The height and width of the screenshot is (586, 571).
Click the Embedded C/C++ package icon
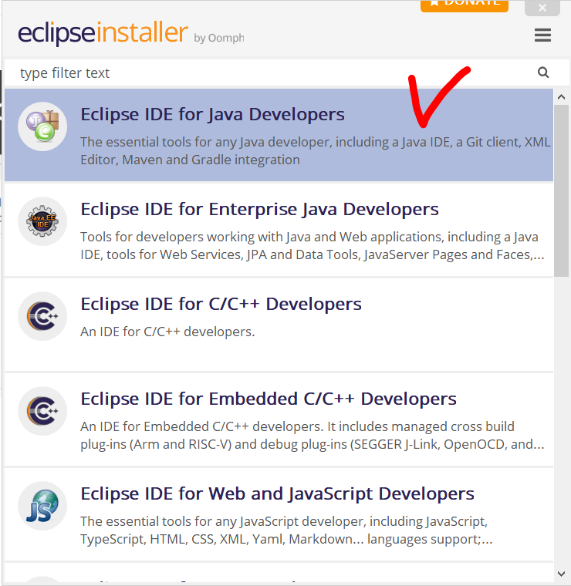click(x=42, y=411)
